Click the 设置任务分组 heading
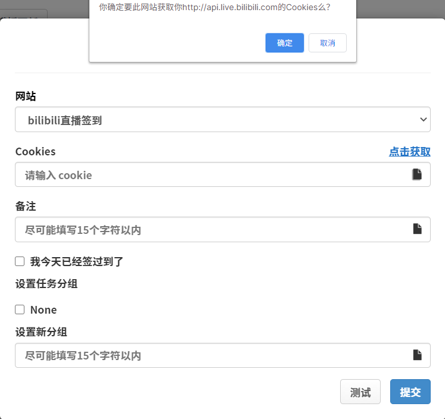The width and height of the screenshot is (445, 419). coord(46,284)
